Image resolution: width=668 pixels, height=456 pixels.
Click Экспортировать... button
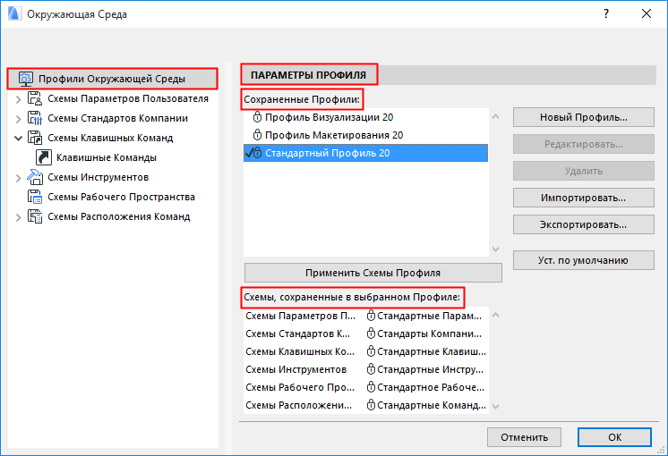click(x=584, y=224)
